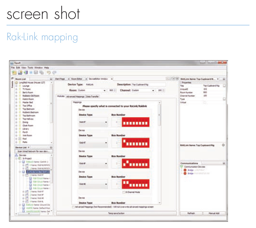Click the Lounge light bulb icon
The height and width of the screenshot is (228, 256).
20,86
